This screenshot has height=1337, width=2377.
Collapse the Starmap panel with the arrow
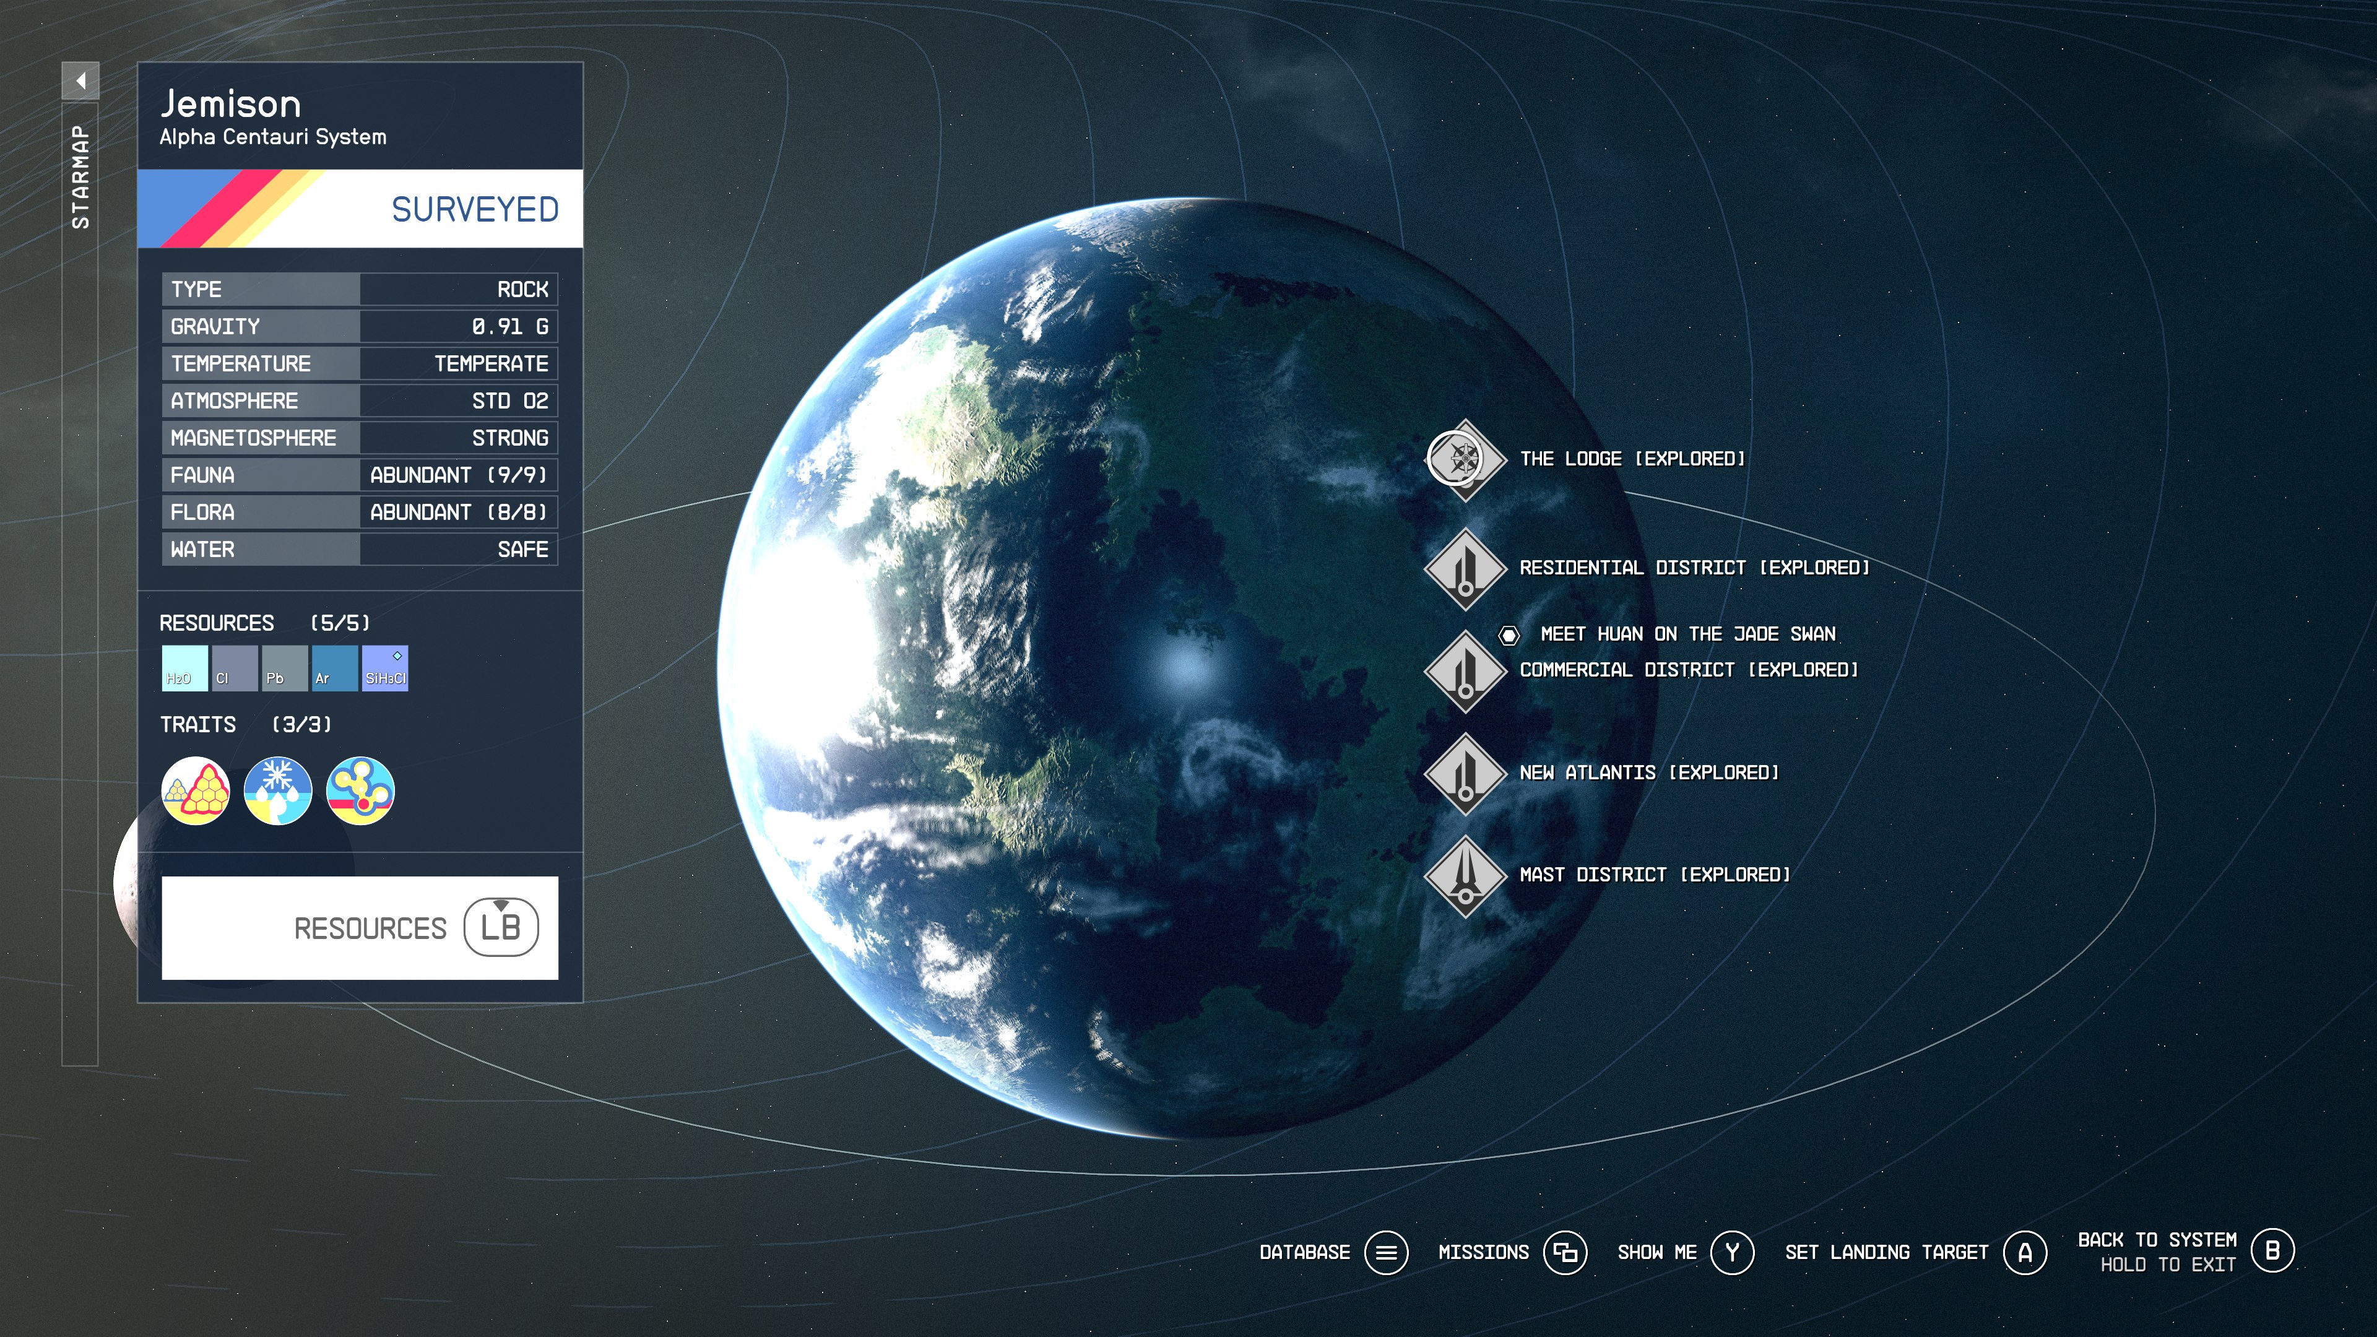(x=80, y=81)
